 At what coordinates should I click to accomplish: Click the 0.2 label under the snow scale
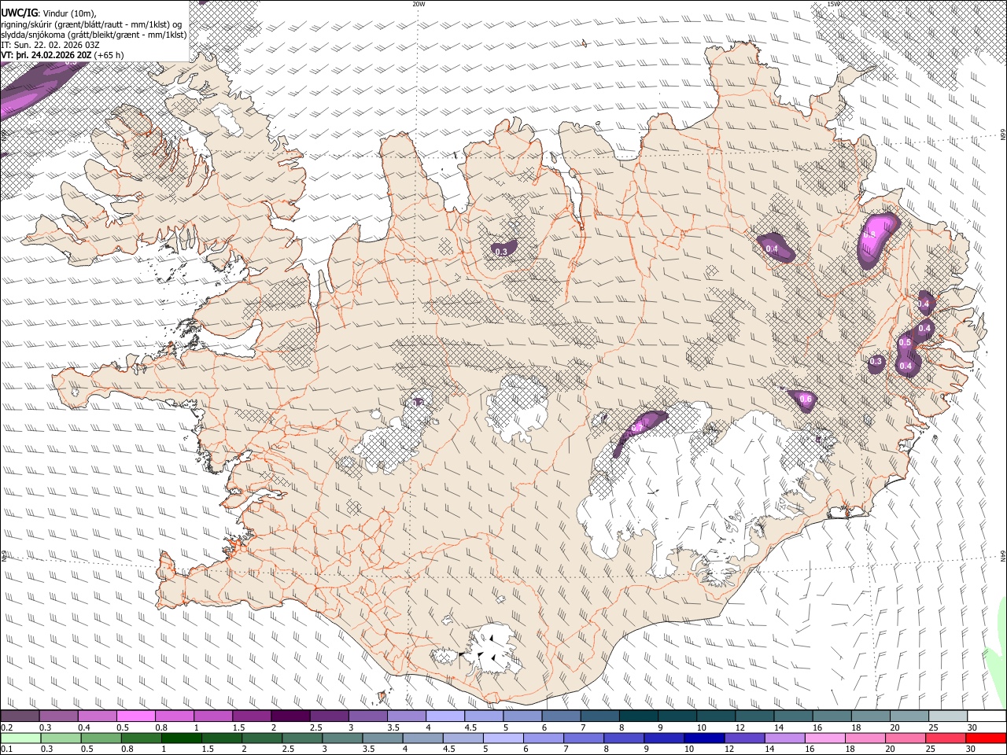[x=6, y=727]
